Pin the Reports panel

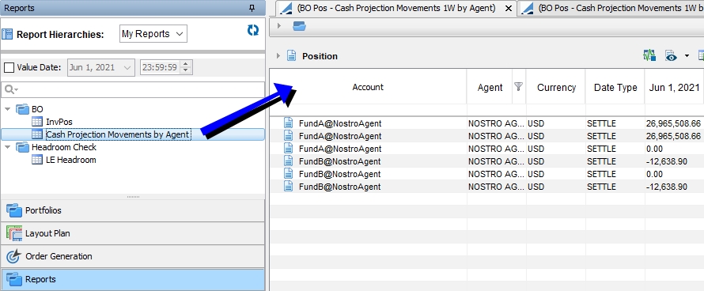pos(252,8)
